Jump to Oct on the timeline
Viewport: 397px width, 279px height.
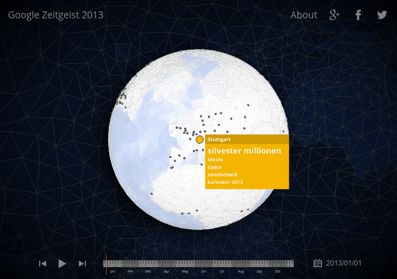(278, 264)
